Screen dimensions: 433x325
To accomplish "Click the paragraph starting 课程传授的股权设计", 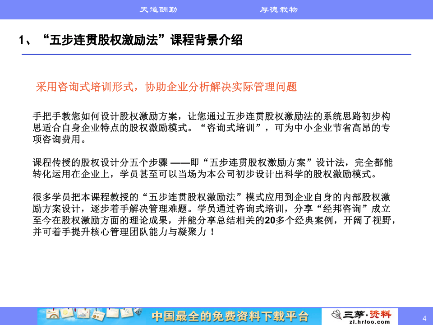I will (x=212, y=168).
